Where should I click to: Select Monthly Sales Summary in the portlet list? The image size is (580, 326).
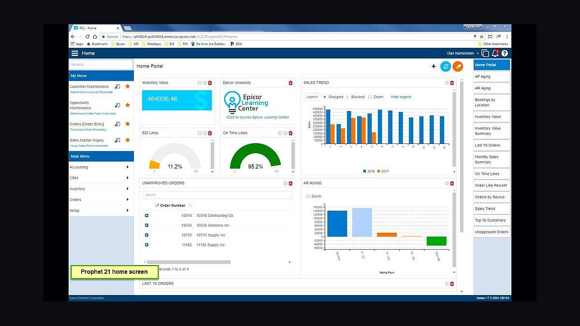(x=492, y=159)
